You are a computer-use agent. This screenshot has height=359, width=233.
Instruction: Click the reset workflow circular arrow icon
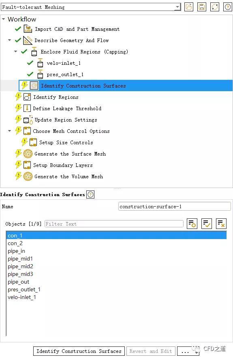coord(215,7)
